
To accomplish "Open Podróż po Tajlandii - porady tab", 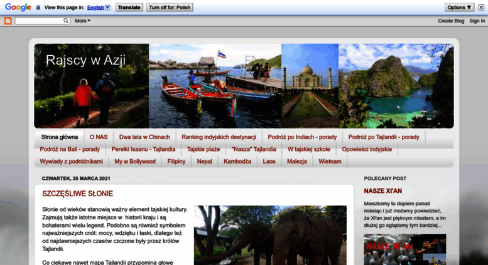I will coord(384,137).
